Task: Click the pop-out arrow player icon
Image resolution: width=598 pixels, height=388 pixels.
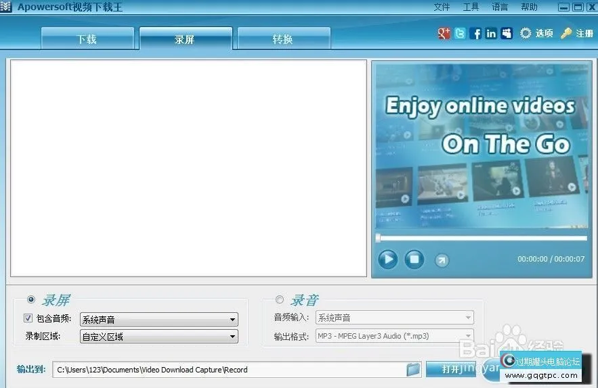Action: [x=442, y=260]
